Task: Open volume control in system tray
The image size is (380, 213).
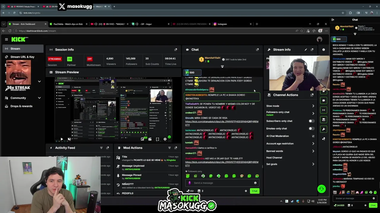Action: (313, 201)
